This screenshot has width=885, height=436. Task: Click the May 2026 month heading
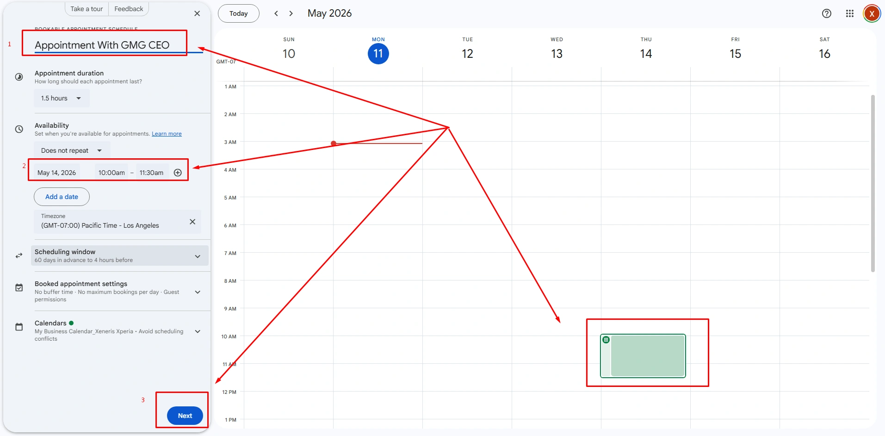[x=329, y=13]
